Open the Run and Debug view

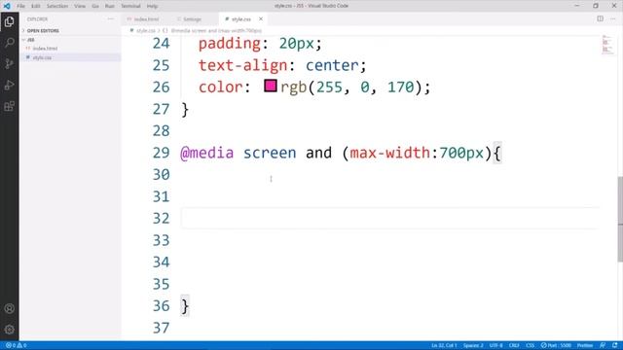[9, 85]
